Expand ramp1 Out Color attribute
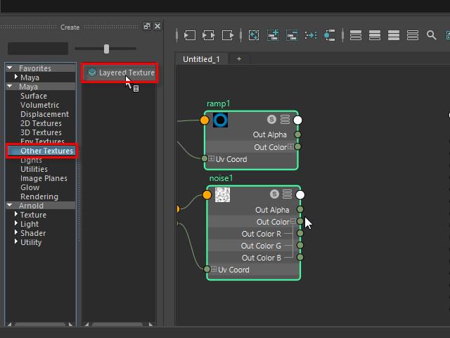 coord(290,147)
